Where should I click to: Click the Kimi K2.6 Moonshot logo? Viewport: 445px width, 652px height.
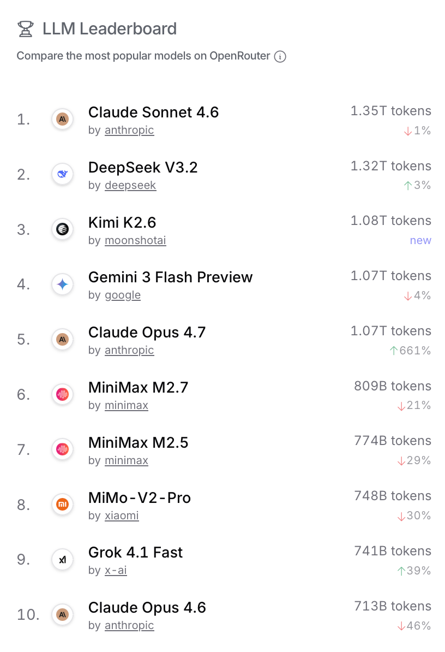pyautogui.click(x=62, y=229)
